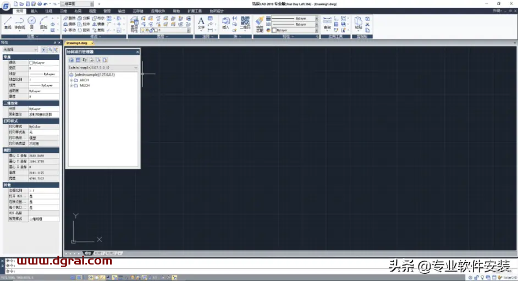Click the ByLayer color swatch in properties
The width and height of the screenshot is (518, 281).
point(32,63)
